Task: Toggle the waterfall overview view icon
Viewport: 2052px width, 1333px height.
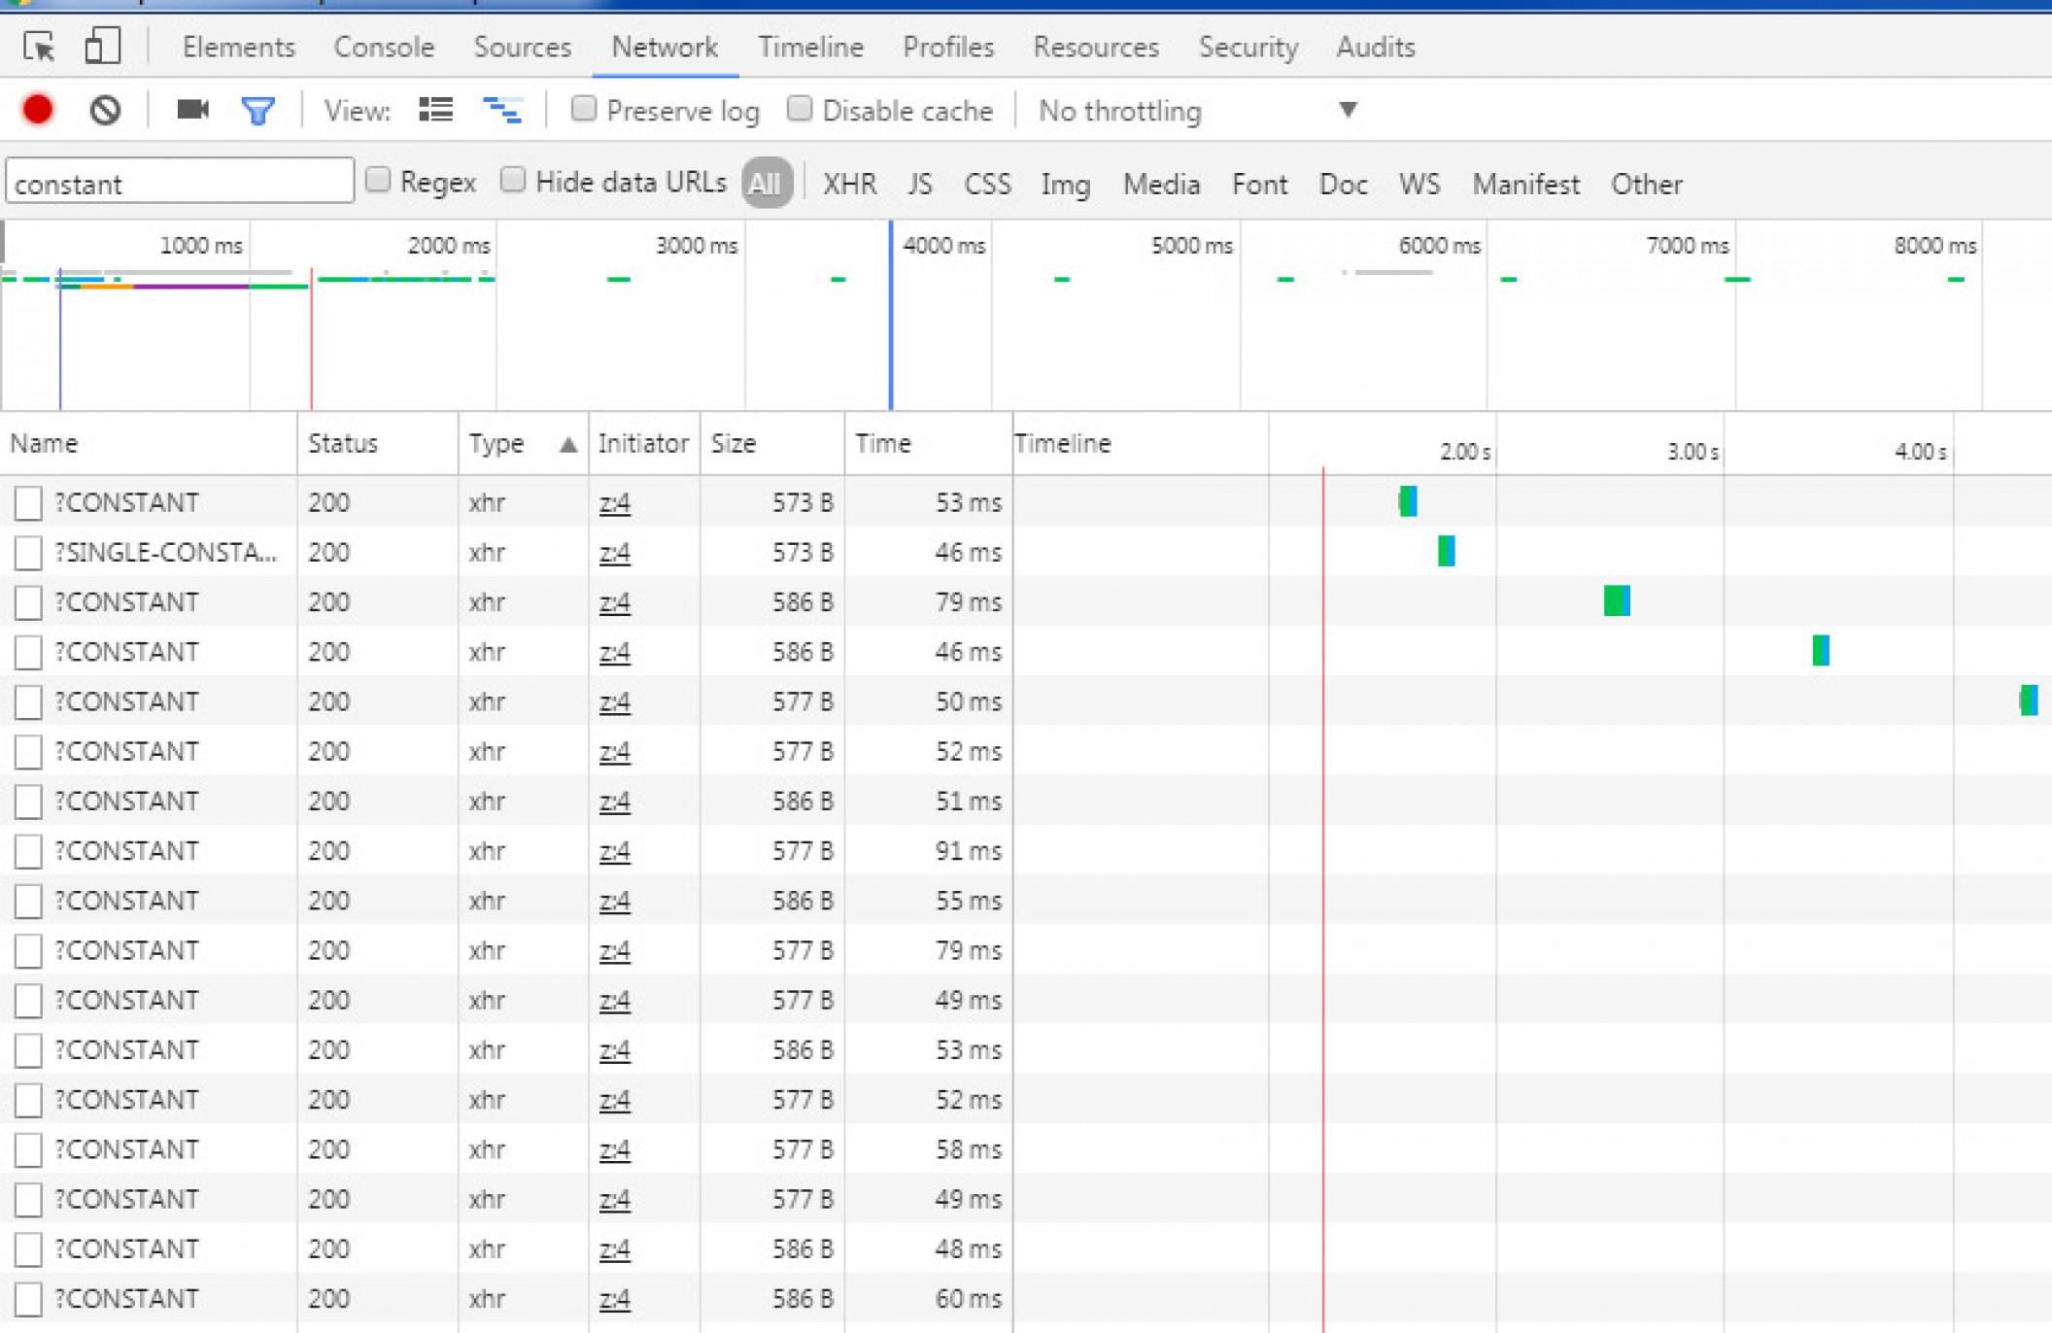Action: (502, 110)
